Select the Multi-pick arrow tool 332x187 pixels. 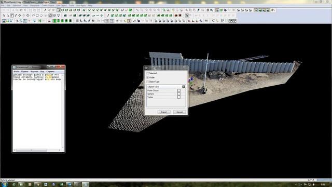point(8,16)
